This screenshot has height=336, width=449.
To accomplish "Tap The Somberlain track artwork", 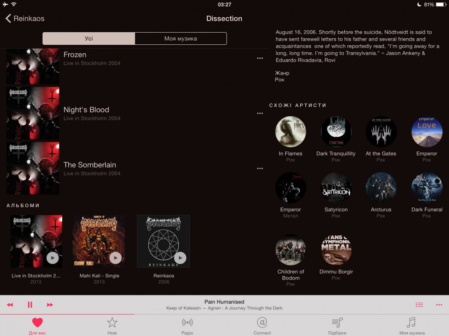I will point(33,168).
